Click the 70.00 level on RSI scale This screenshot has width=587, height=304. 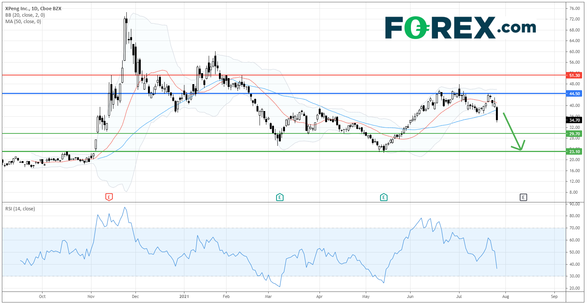click(574, 228)
